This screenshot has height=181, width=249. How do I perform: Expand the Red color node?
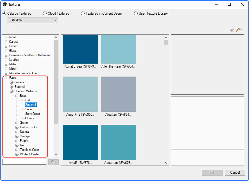[17, 145]
